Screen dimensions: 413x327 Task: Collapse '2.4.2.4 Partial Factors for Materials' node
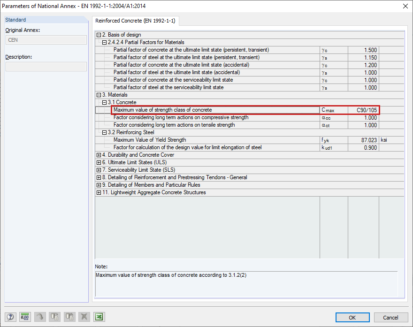click(x=104, y=42)
